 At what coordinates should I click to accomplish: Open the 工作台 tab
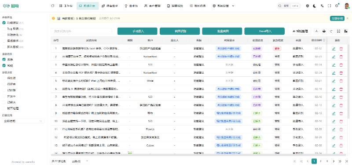[x=66, y=6]
